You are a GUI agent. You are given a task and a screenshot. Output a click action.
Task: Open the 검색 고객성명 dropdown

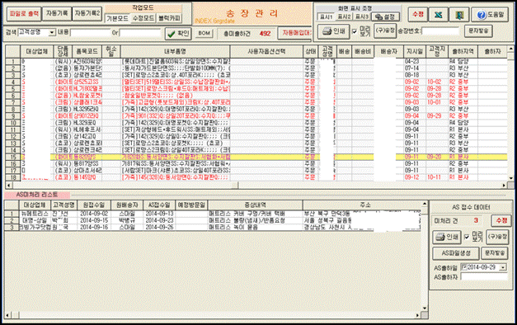click(x=52, y=33)
